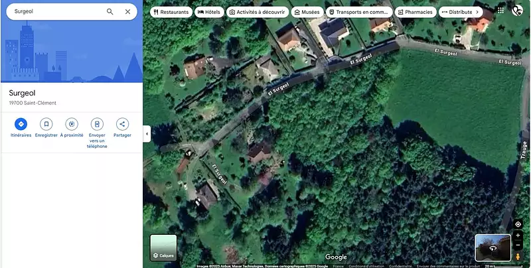Click the Itinéraires directions icon

(21, 124)
